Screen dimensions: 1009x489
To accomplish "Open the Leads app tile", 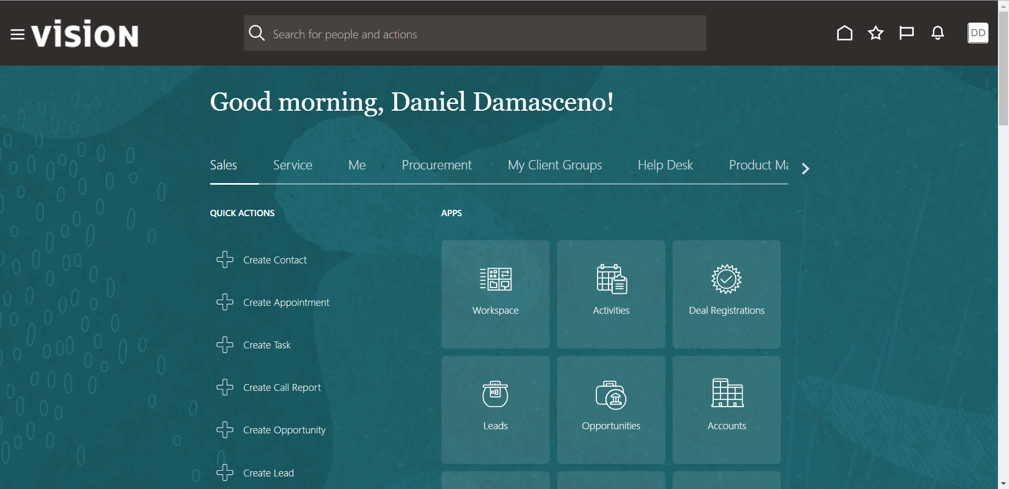I will [x=495, y=409].
